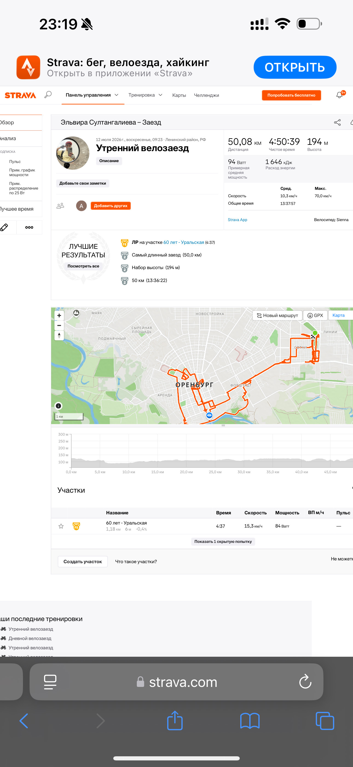
Task: Open the Strava App link
Action: click(238, 220)
